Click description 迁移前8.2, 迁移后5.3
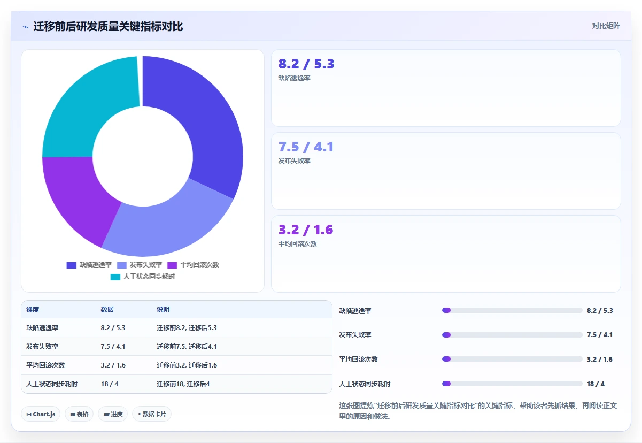The image size is (642, 443). pos(187,328)
